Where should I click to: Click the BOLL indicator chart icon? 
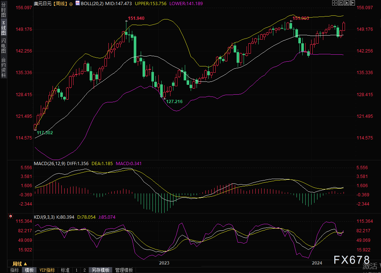pos(78,3)
